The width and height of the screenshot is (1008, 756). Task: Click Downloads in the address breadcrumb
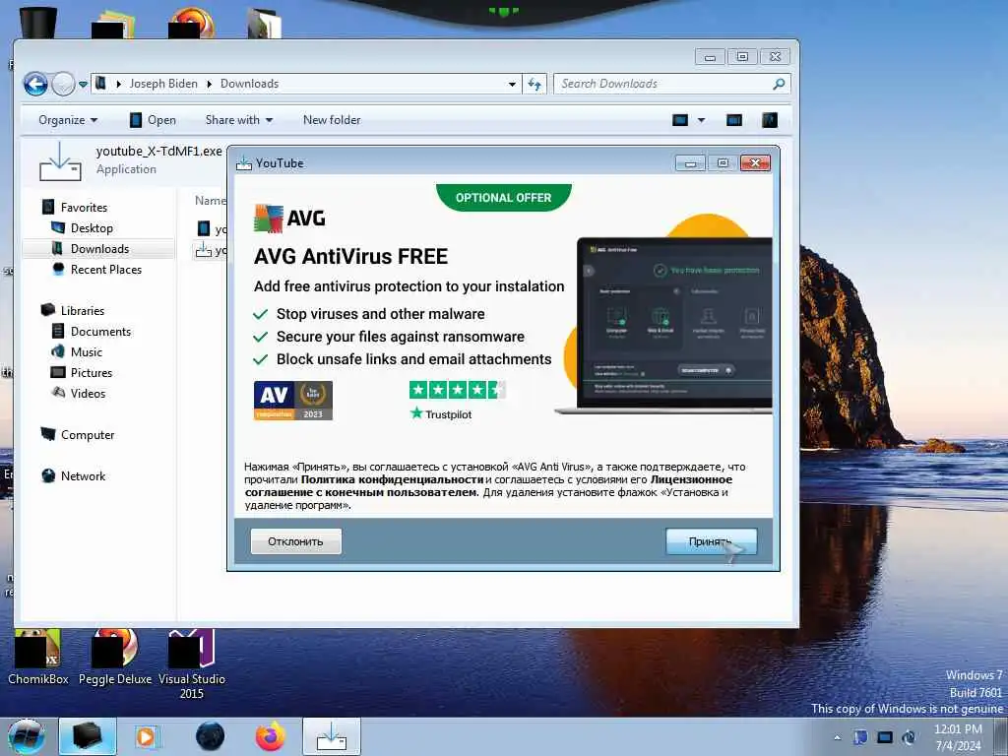pos(249,84)
